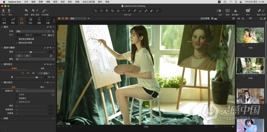Screen dimensions: 267x132
Task: Adjust the viewer zoom slider
Action: (x=222, y=19)
